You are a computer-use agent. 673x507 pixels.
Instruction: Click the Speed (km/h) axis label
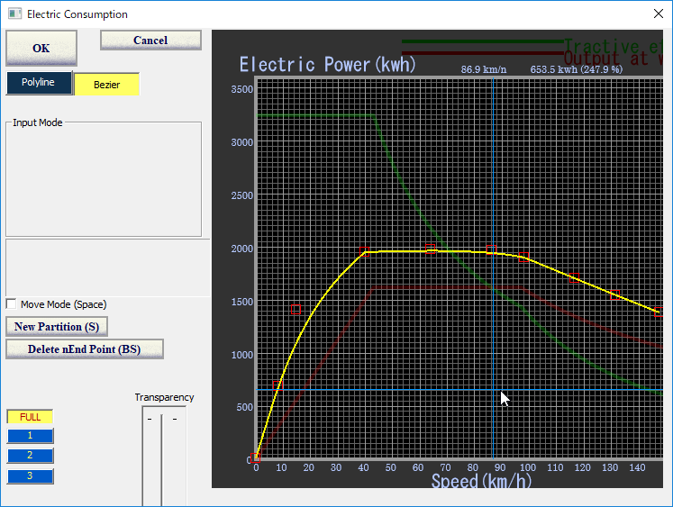coord(481,481)
